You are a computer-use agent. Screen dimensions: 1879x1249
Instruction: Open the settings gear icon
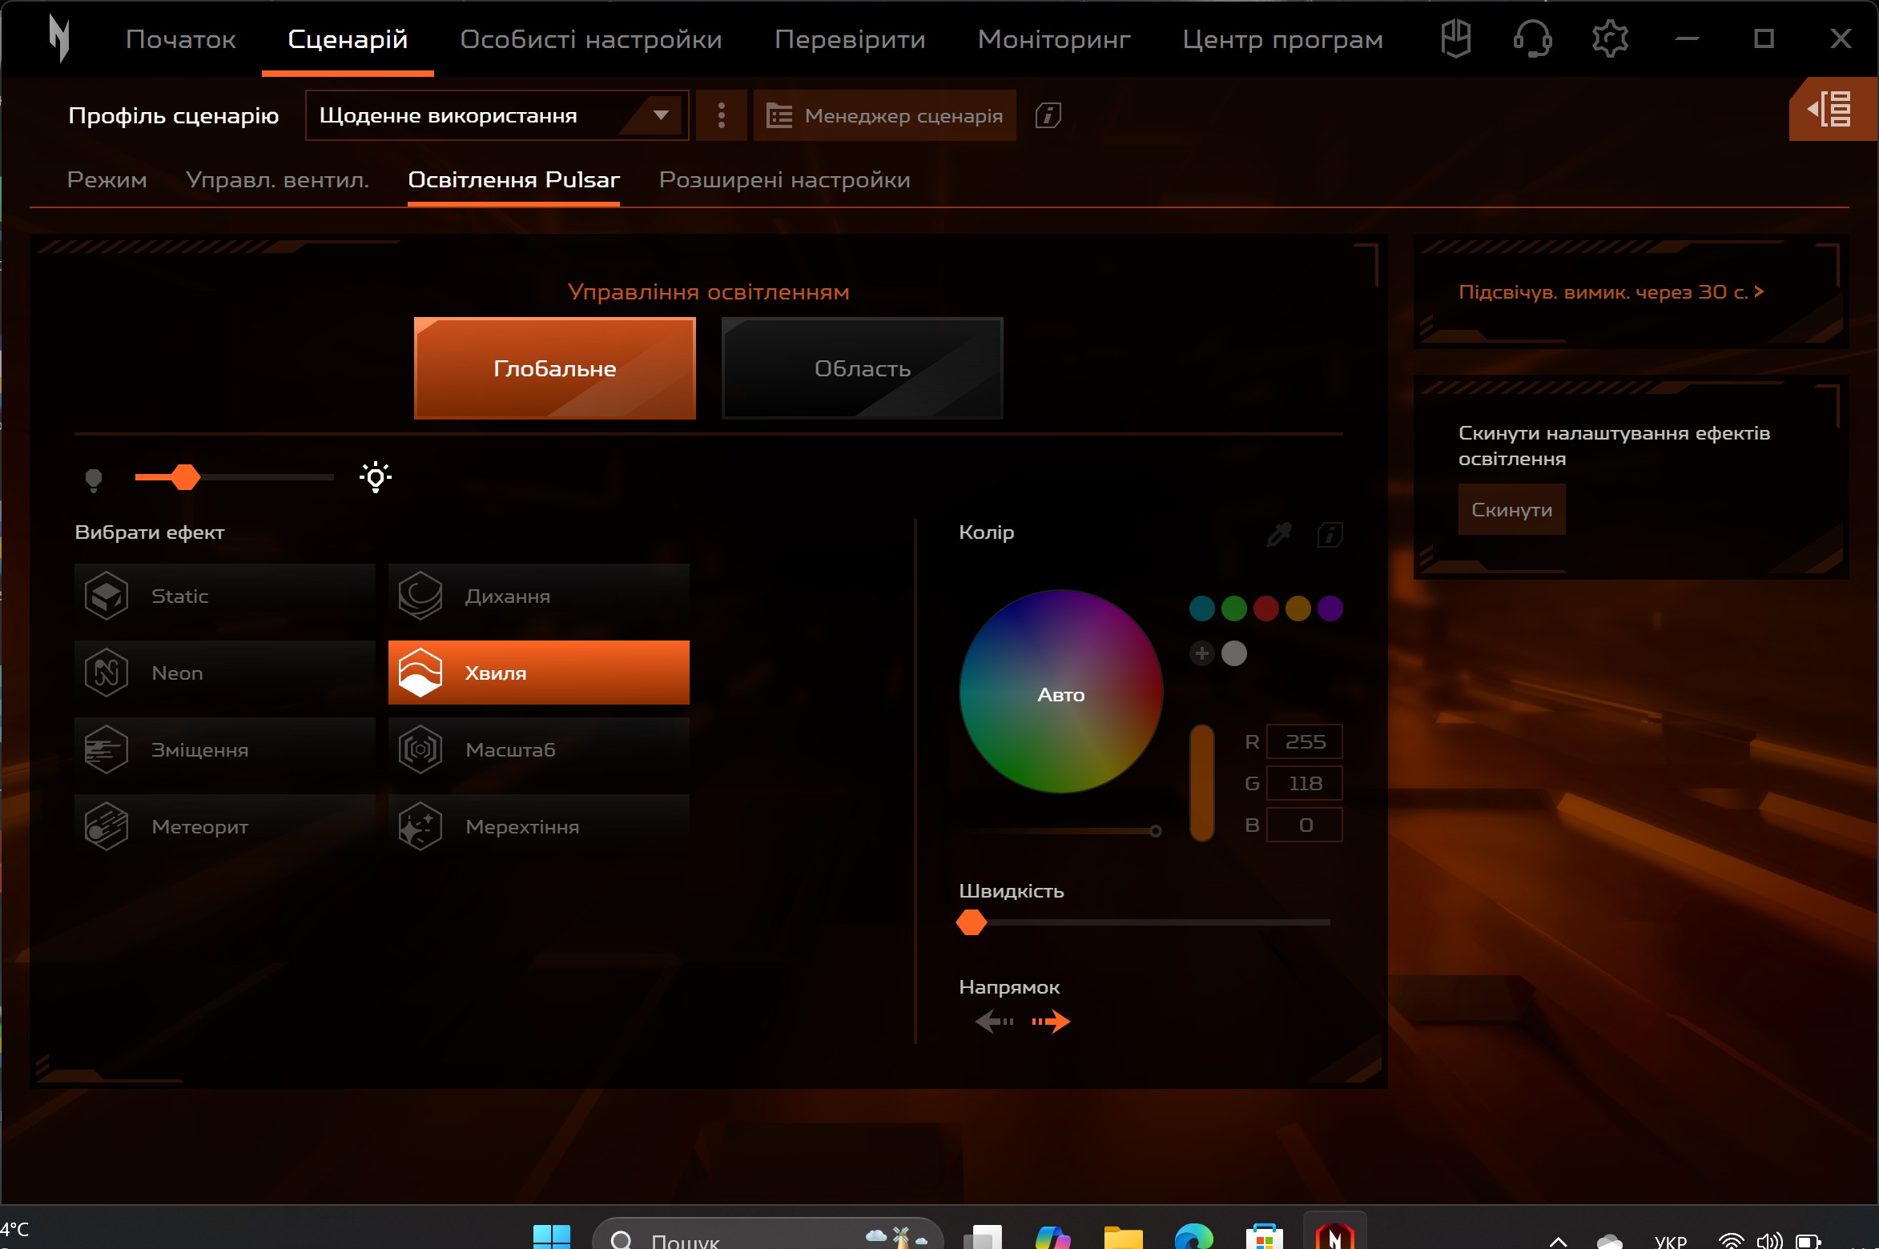(x=1610, y=38)
